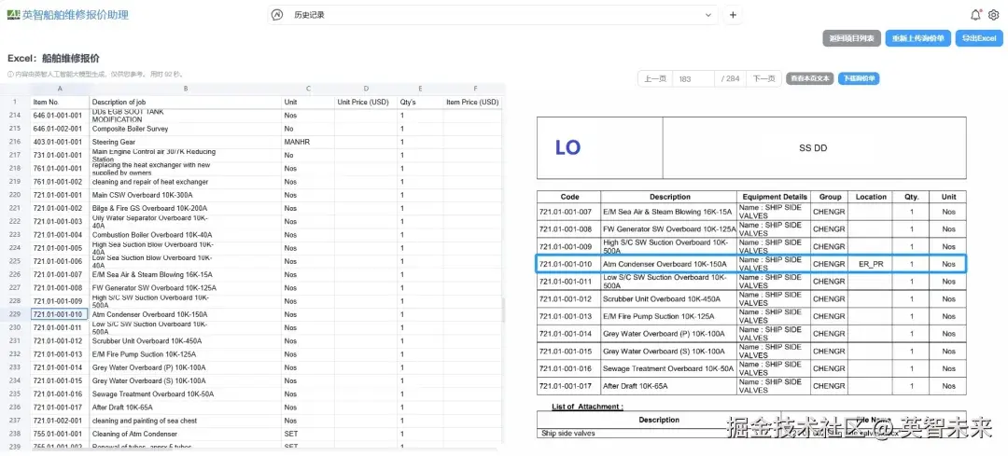1008x456 pixels.
Task: Click 'Location' header in preview table
Action: pyautogui.click(x=871, y=197)
